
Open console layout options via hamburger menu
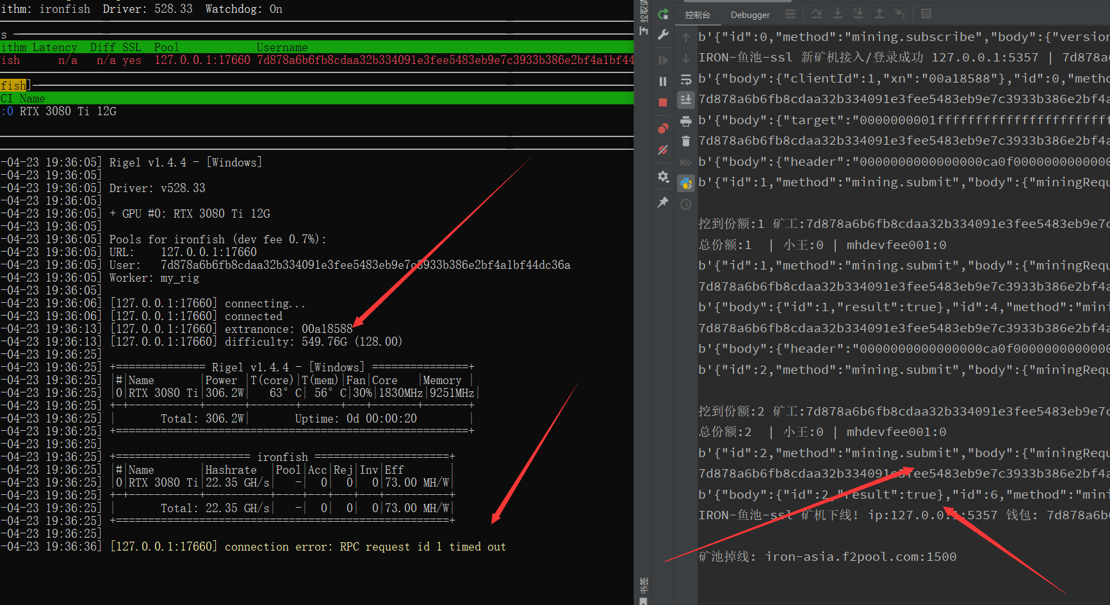click(x=790, y=13)
